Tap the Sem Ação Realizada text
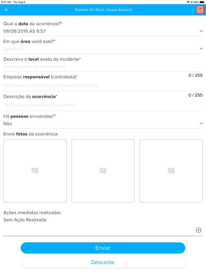 25,220
